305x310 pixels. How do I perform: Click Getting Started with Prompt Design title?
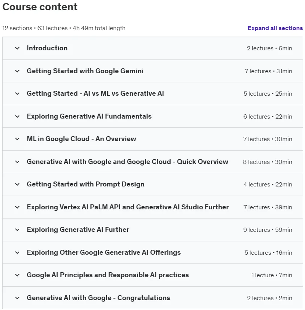coord(86,184)
